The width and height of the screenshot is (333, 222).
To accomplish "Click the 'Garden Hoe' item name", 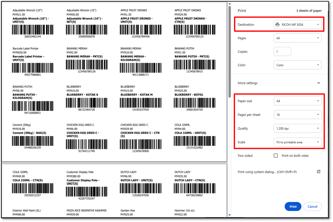I will point(128,211).
